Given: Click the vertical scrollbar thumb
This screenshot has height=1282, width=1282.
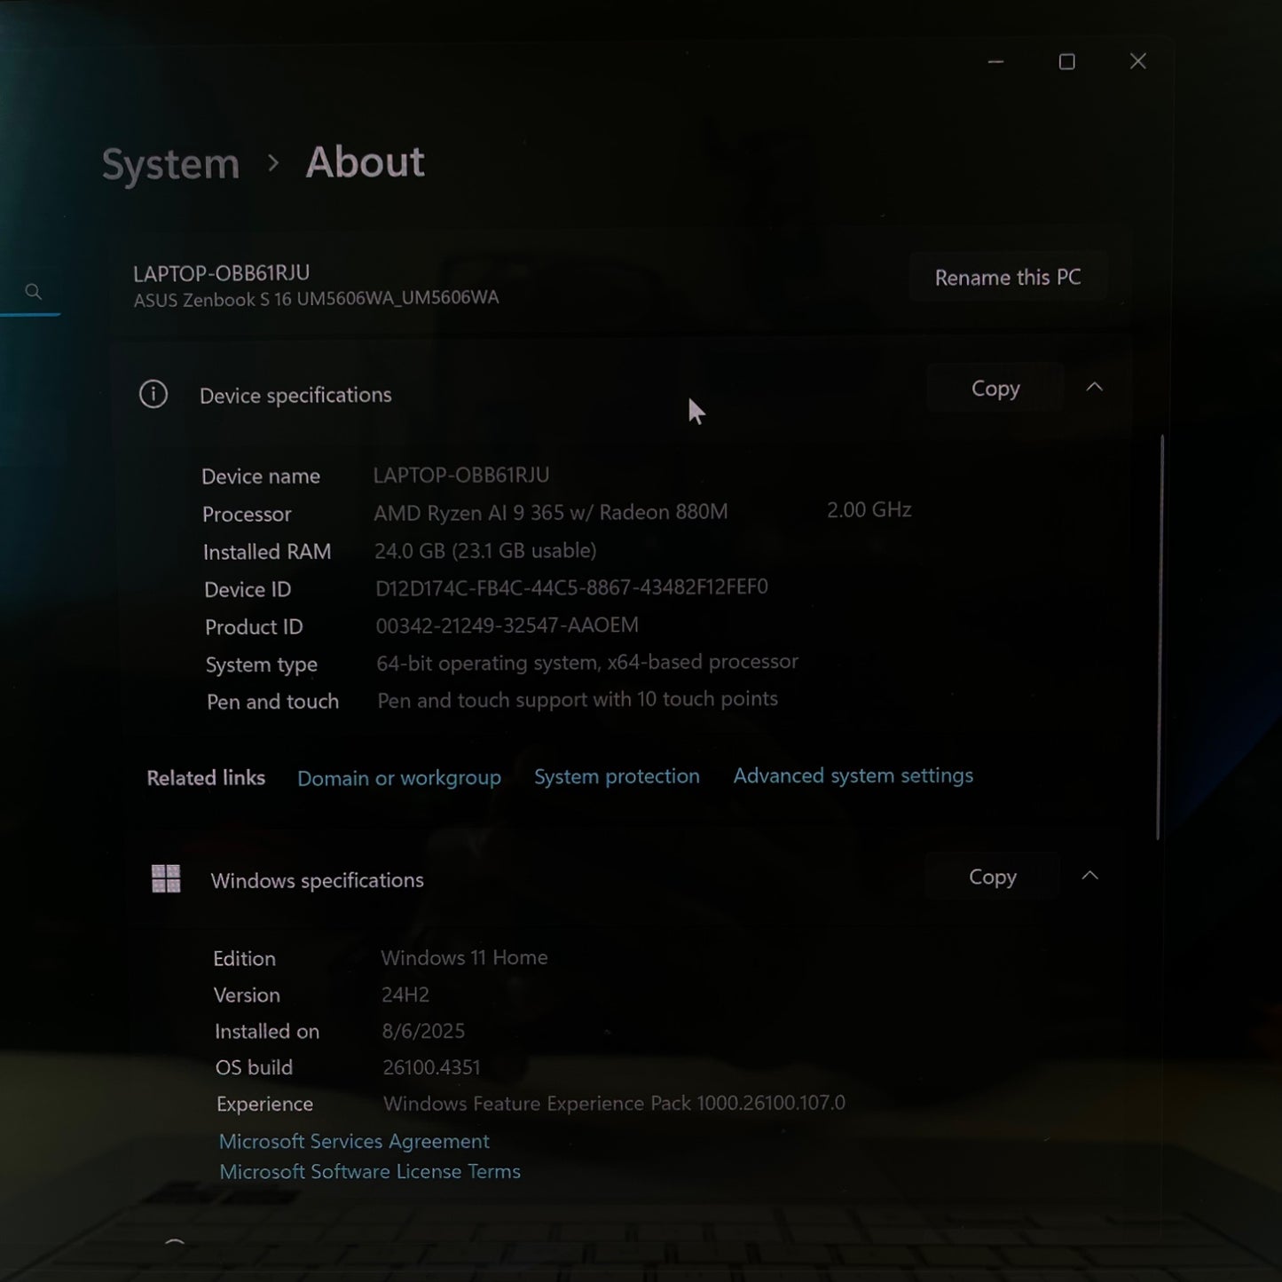Looking at the screenshot, I should [1160, 637].
